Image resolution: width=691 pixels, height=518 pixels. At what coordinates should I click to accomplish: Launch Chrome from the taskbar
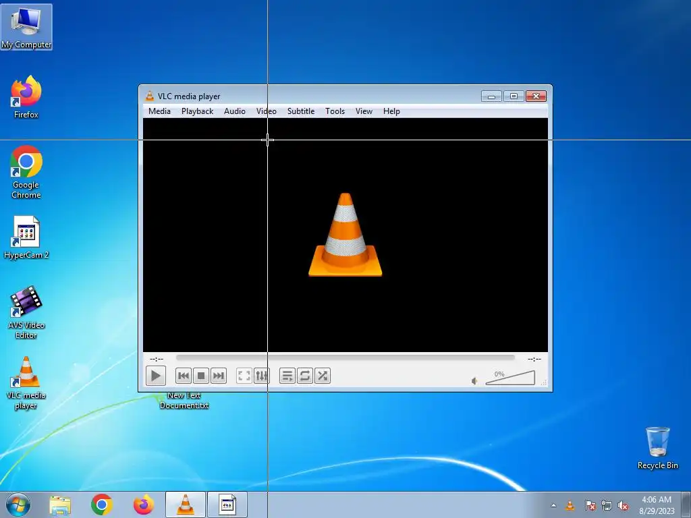(102, 505)
